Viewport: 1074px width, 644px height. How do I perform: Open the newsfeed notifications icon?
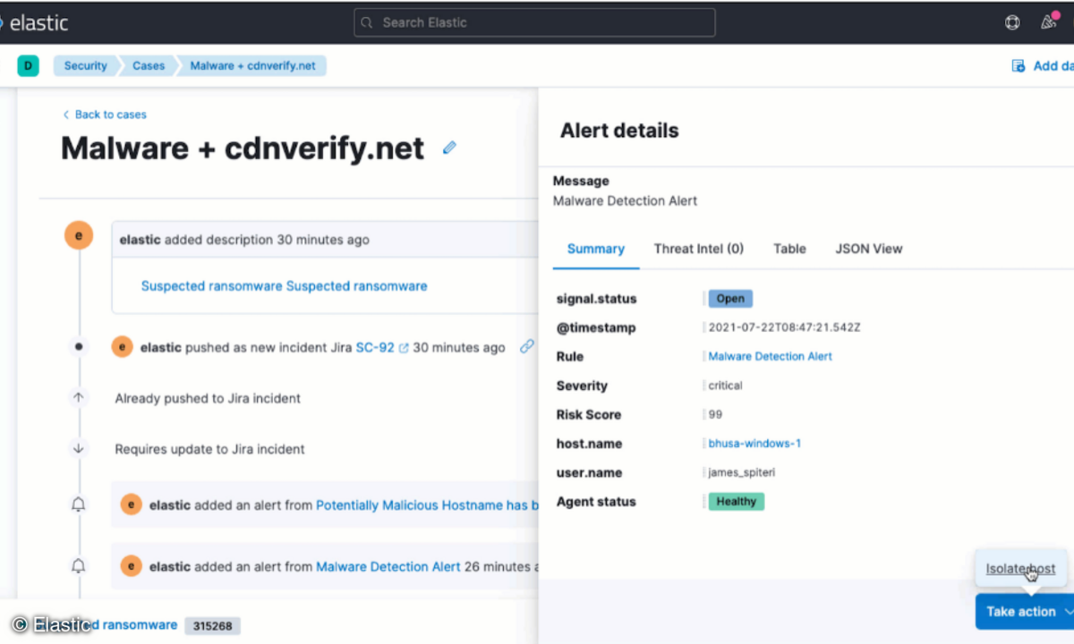pyautogui.click(x=1049, y=22)
